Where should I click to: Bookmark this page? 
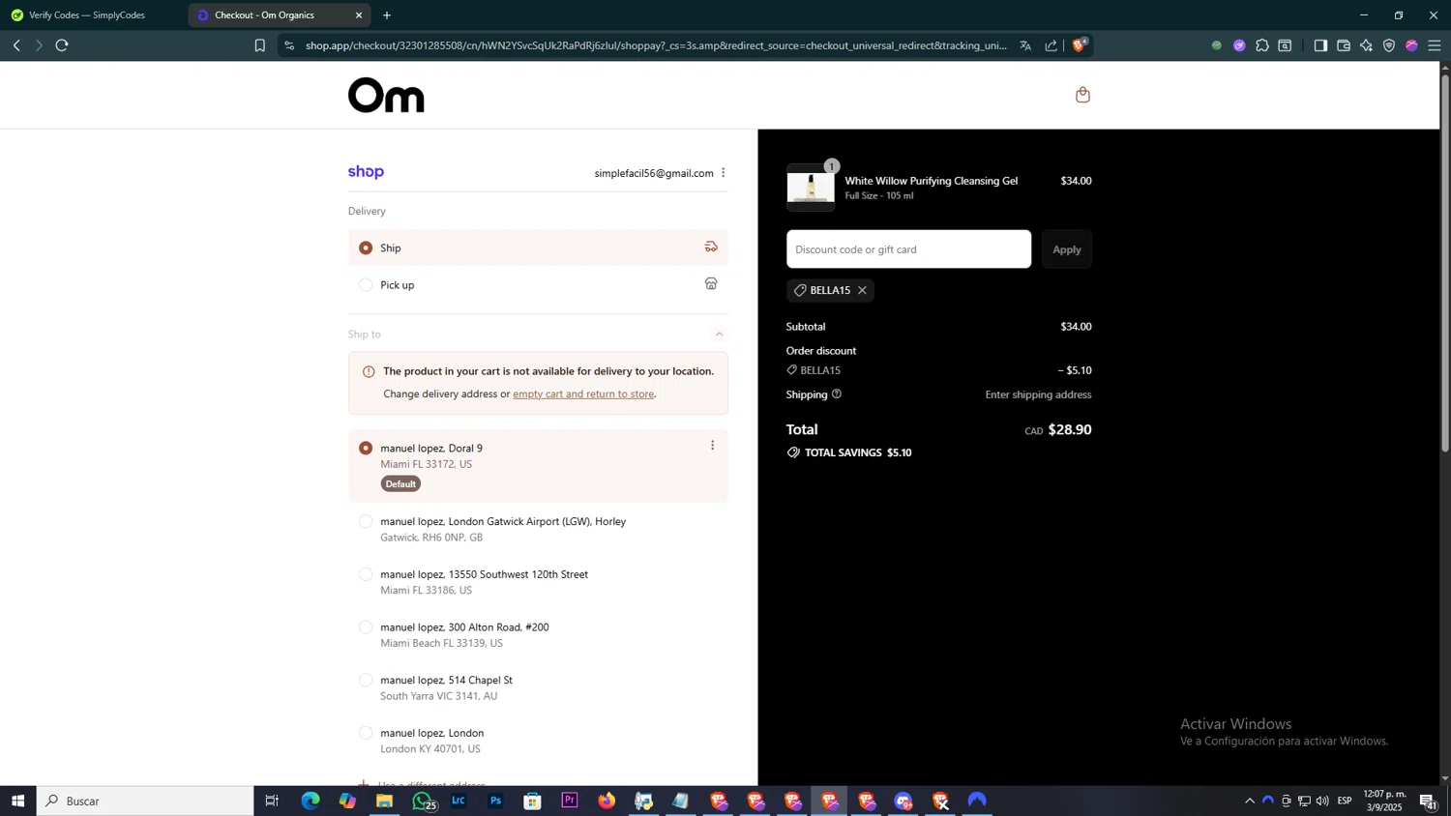pos(259,45)
